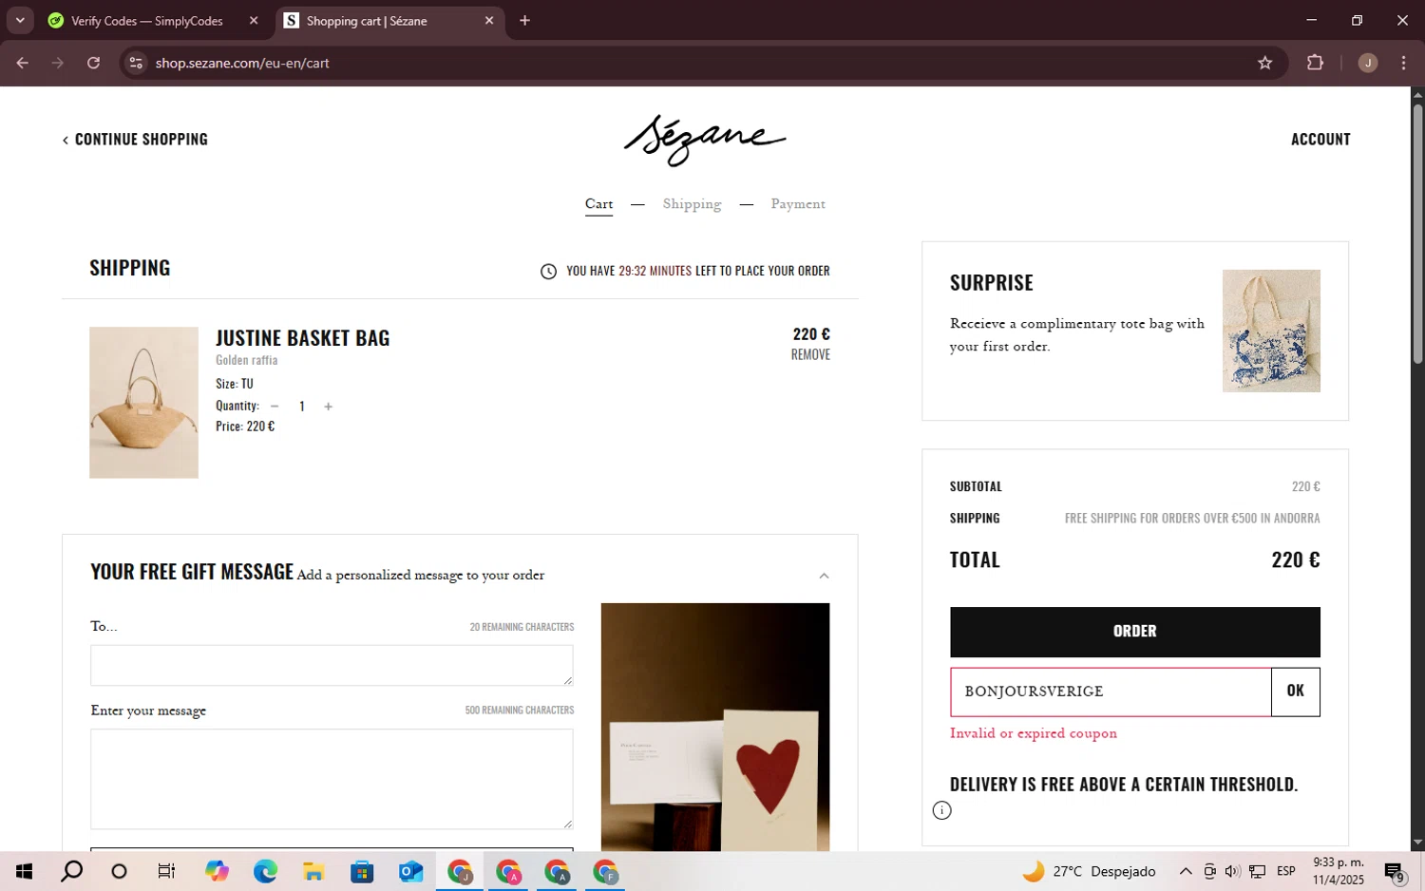Click the free shipping over €500 text
Screen dimensions: 1425x891
pyautogui.click(x=1192, y=519)
